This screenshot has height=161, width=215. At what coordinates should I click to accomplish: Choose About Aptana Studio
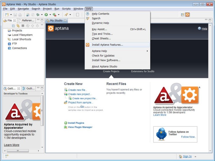point(118,66)
